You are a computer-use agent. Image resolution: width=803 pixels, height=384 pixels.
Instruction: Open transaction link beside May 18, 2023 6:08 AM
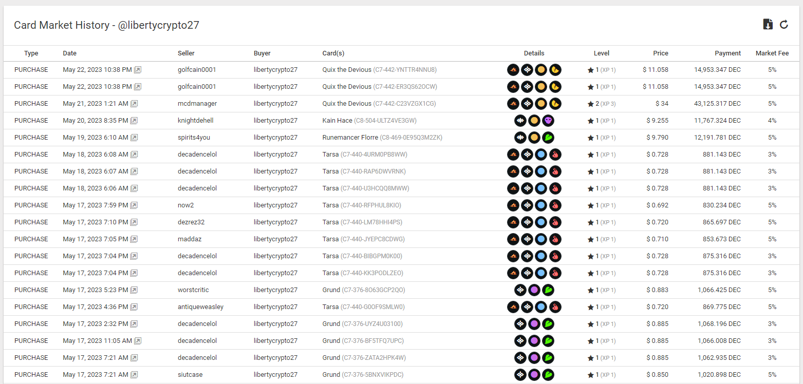click(134, 155)
